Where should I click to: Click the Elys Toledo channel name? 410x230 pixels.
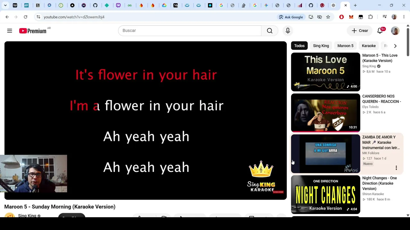point(370,107)
